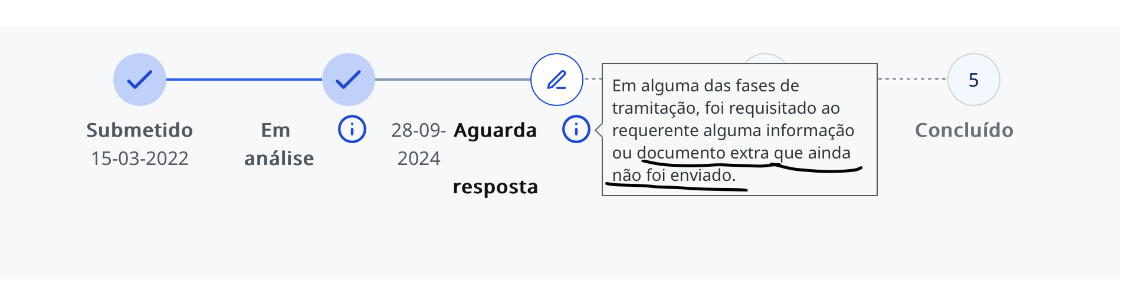The width and height of the screenshot is (1122, 284).
Task: Click the Em análise step label
Action: (279, 144)
